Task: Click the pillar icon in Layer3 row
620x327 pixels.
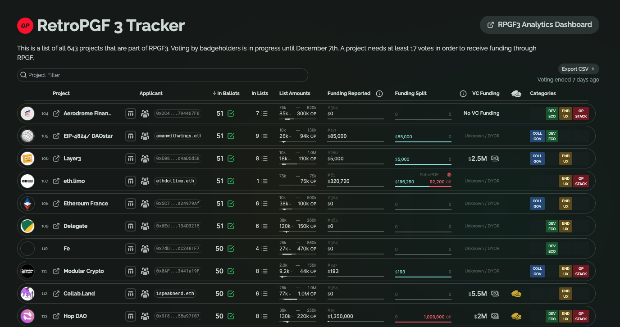Action: pos(131,159)
